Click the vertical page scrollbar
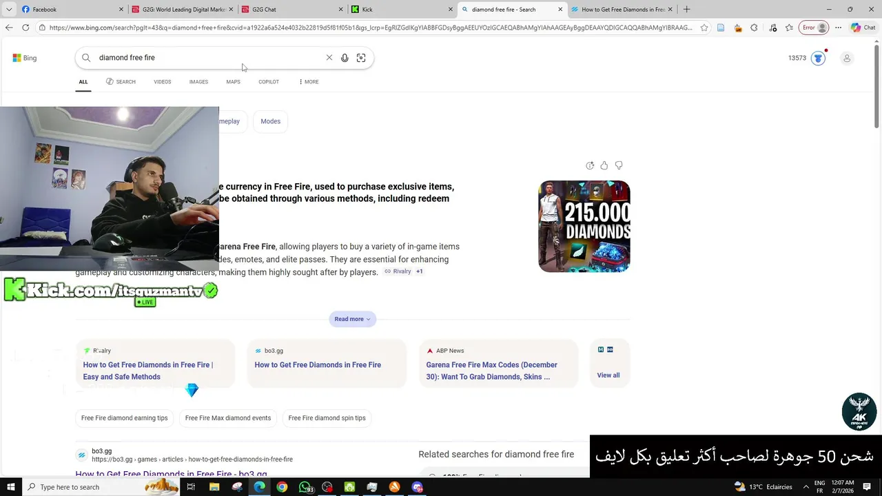Screen dimensions: 882x496 point(876,88)
